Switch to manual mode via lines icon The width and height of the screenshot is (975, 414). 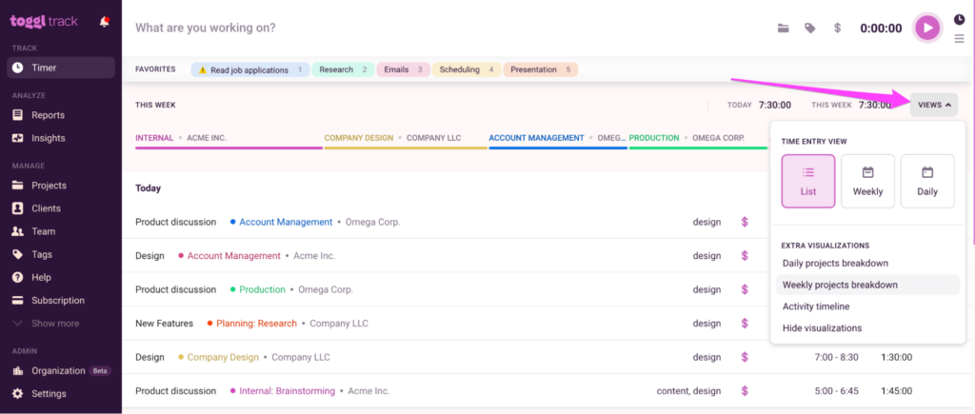point(959,39)
